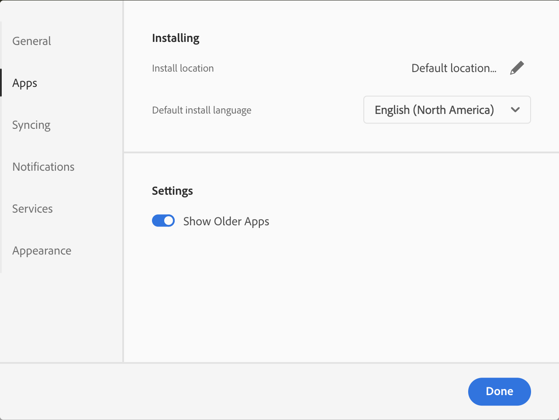The image size is (559, 420).
Task: Click the Installing section heading
Action: pos(176,38)
